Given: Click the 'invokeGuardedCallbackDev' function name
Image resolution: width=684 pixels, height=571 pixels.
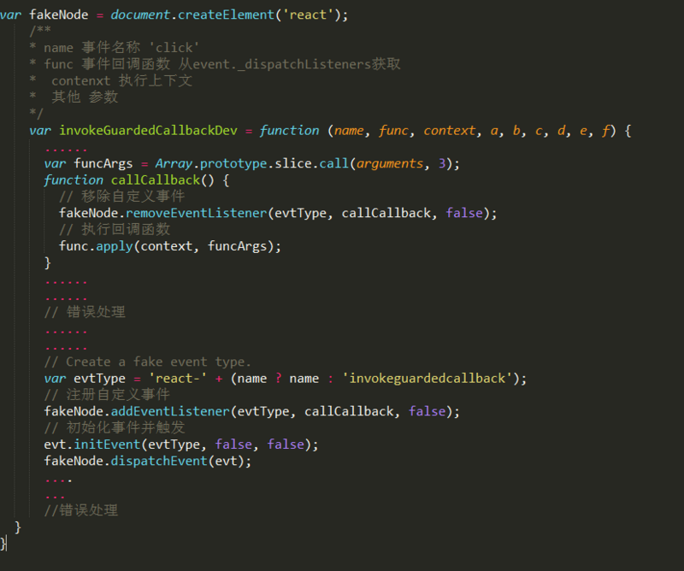Looking at the screenshot, I should click(x=148, y=131).
